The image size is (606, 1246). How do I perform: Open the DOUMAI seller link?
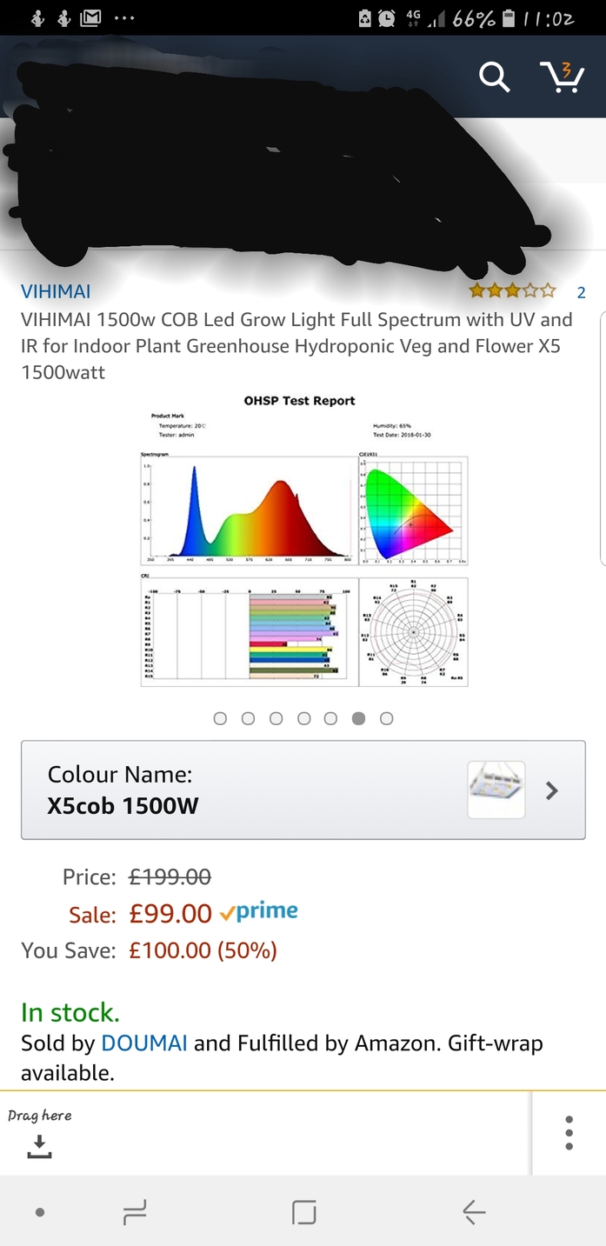tap(144, 1043)
